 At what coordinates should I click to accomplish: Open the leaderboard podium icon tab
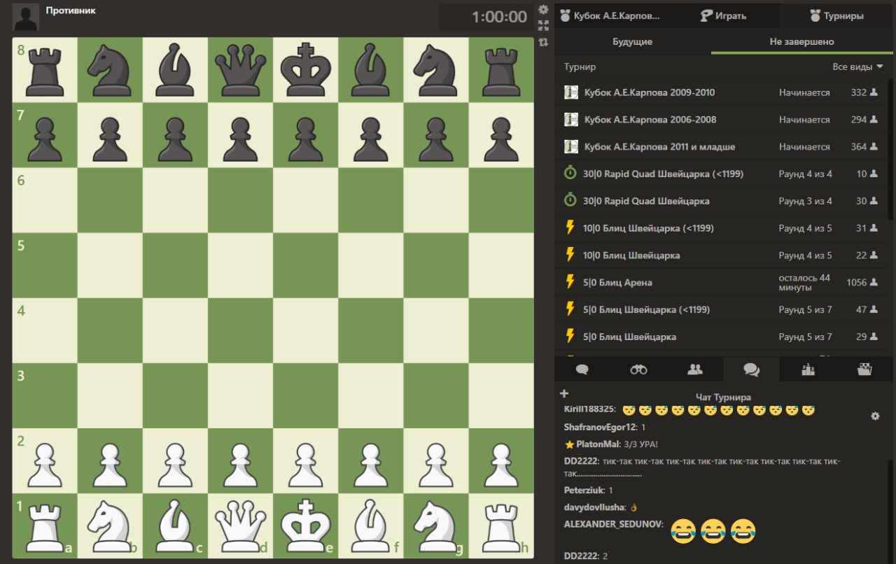[x=808, y=369]
